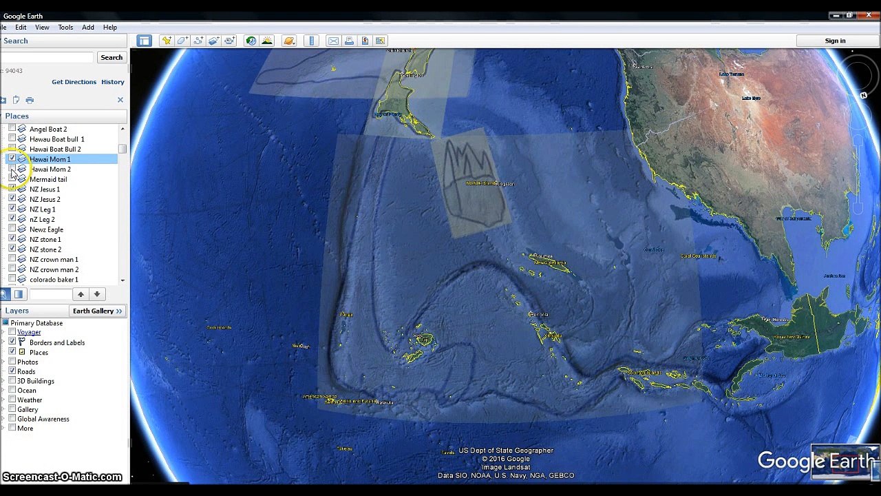Viewport: 881px width, 496px height.
Task: Open the View menu
Action: tap(42, 28)
